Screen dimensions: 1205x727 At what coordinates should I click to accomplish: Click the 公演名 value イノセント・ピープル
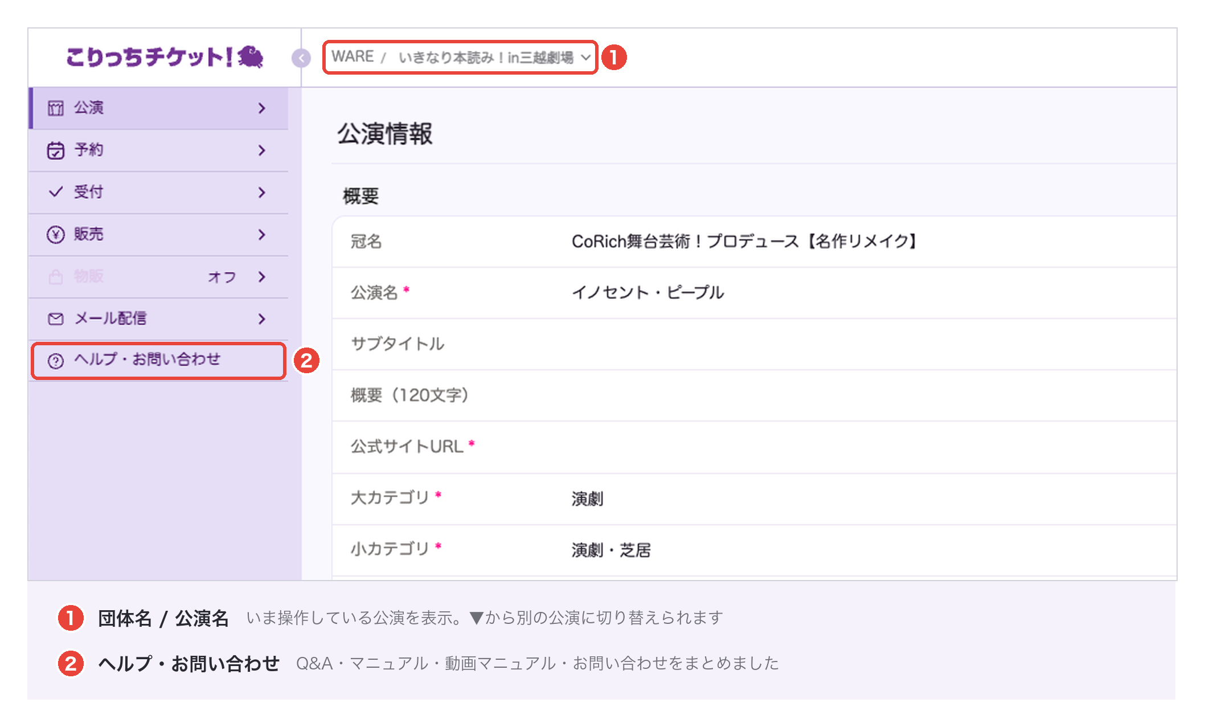pos(647,293)
